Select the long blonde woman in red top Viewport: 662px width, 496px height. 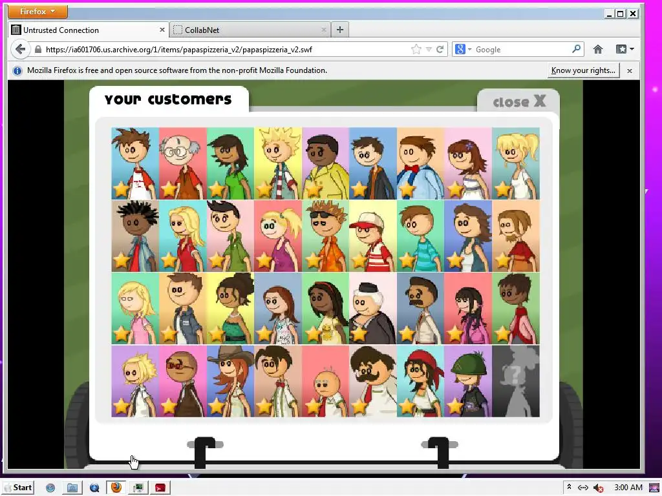(x=183, y=236)
